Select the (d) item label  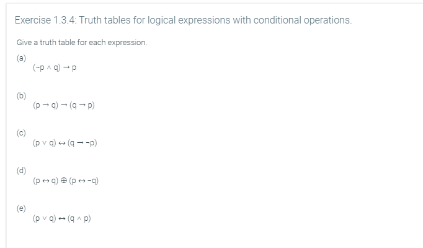[x=21, y=171]
